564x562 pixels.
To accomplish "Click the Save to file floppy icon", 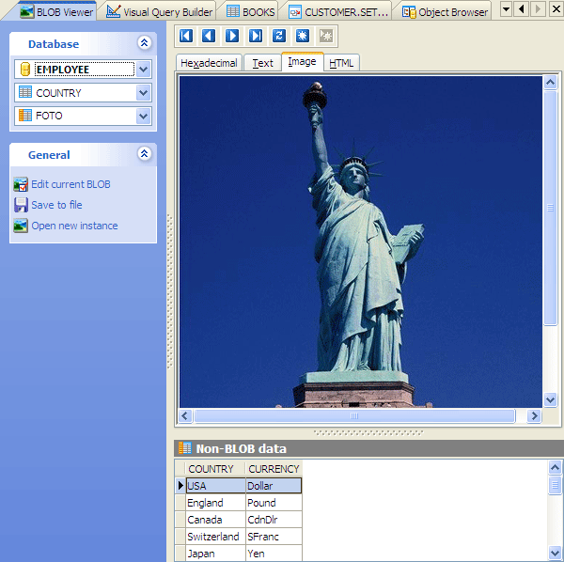I will point(21,205).
